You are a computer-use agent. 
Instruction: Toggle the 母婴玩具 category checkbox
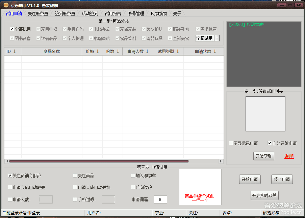(x=144, y=38)
